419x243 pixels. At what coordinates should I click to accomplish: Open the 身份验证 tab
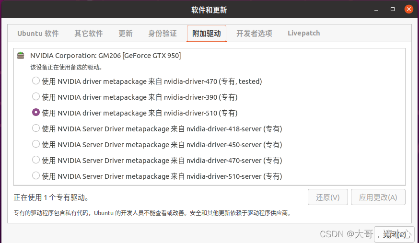point(163,34)
